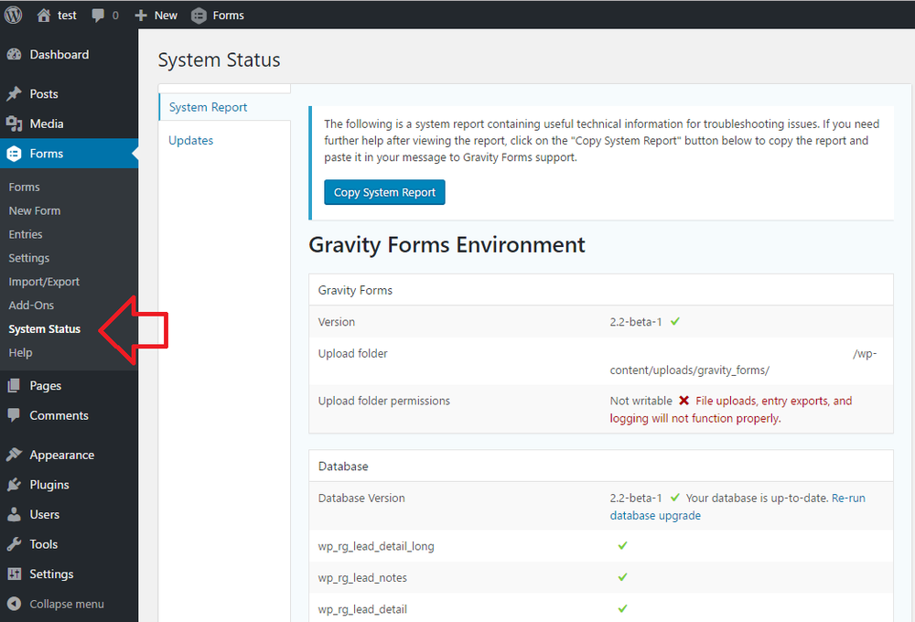Switch to the System Report tab
The width and height of the screenshot is (915, 622).
pos(208,107)
